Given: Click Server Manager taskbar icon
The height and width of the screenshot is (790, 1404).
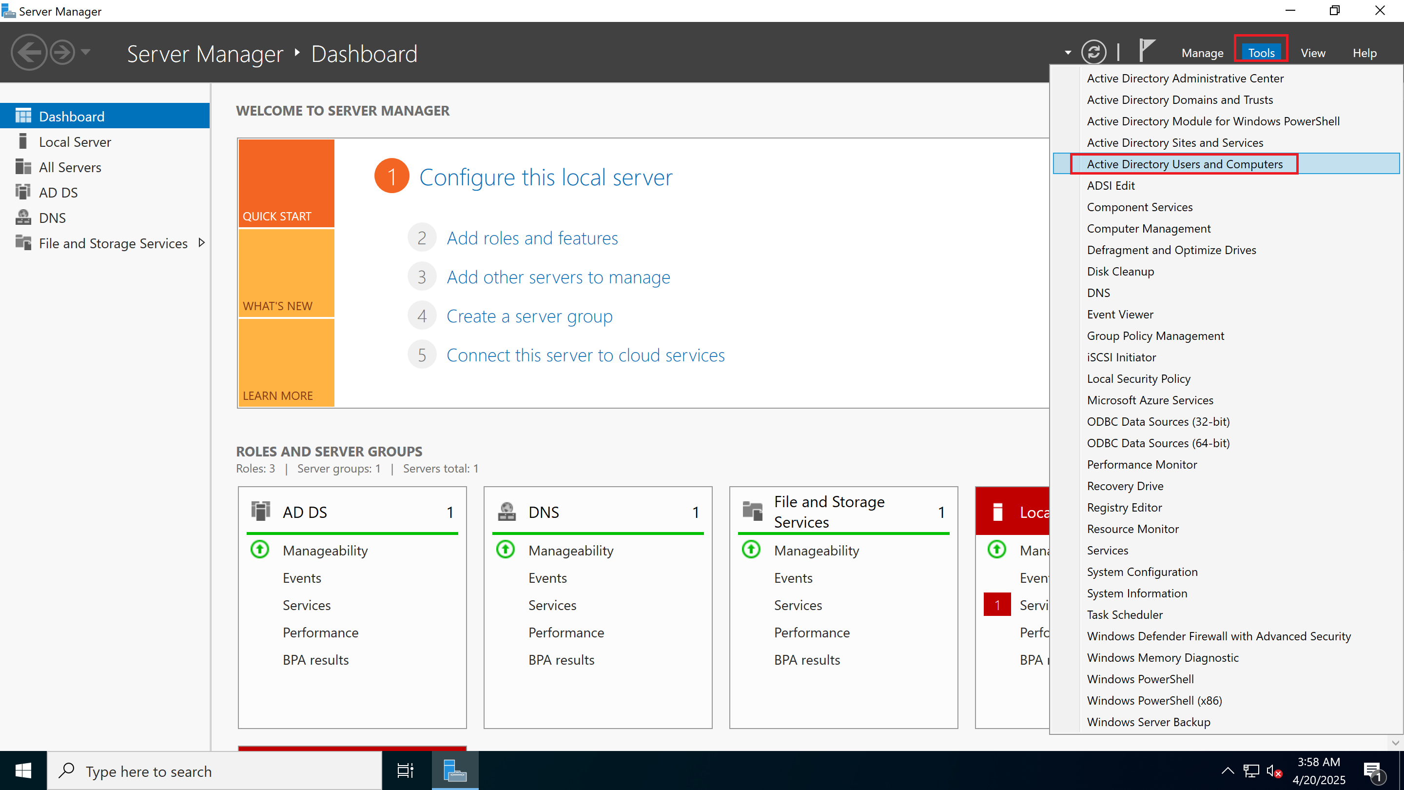Looking at the screenshot, I should pos(455,770).
